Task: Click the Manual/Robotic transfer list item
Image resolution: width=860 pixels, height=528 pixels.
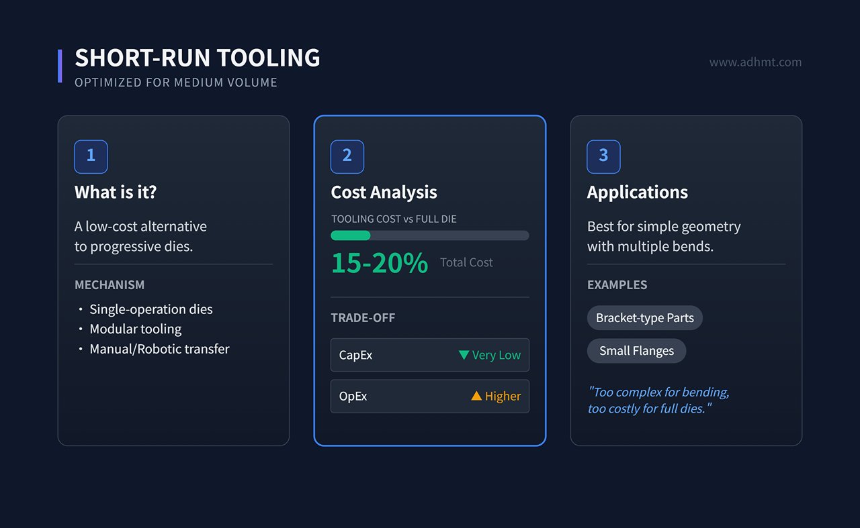Action: [x=159, y=349]
